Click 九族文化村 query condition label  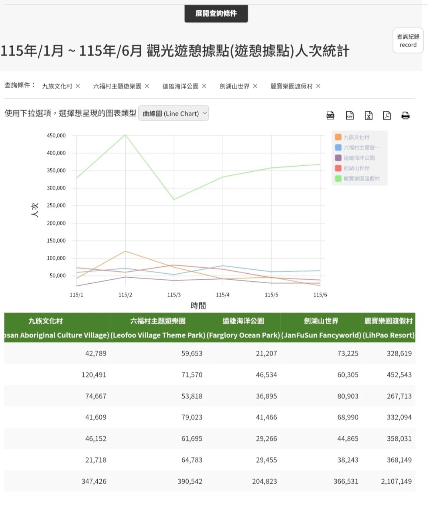[x=57, y=86]
